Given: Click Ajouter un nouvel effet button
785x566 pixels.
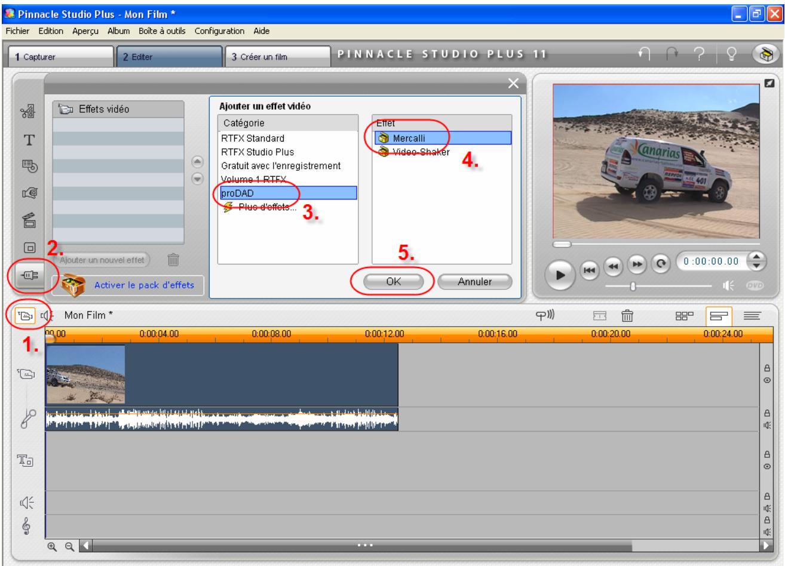Looking at the screenshot, I should (x=103, y=260).
